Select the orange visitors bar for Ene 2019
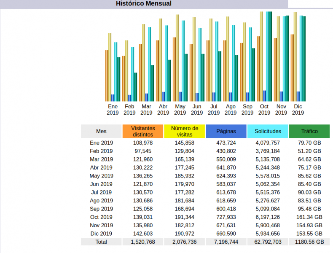 pyautogui.click(x=107, y=76)
